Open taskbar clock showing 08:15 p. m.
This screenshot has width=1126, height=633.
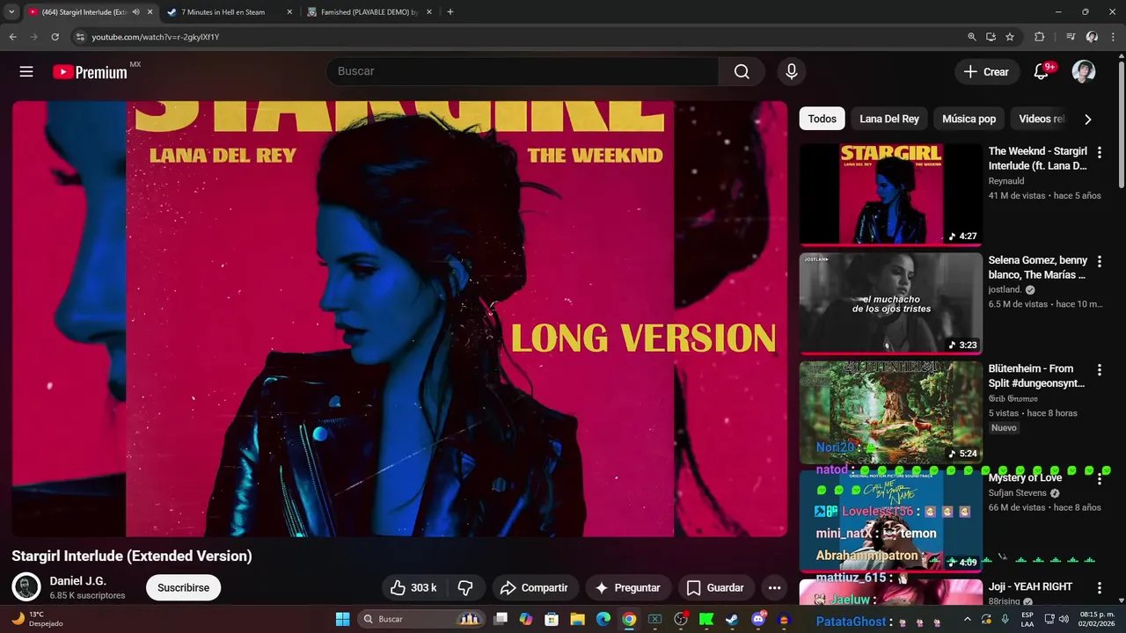click(1096, 619)
